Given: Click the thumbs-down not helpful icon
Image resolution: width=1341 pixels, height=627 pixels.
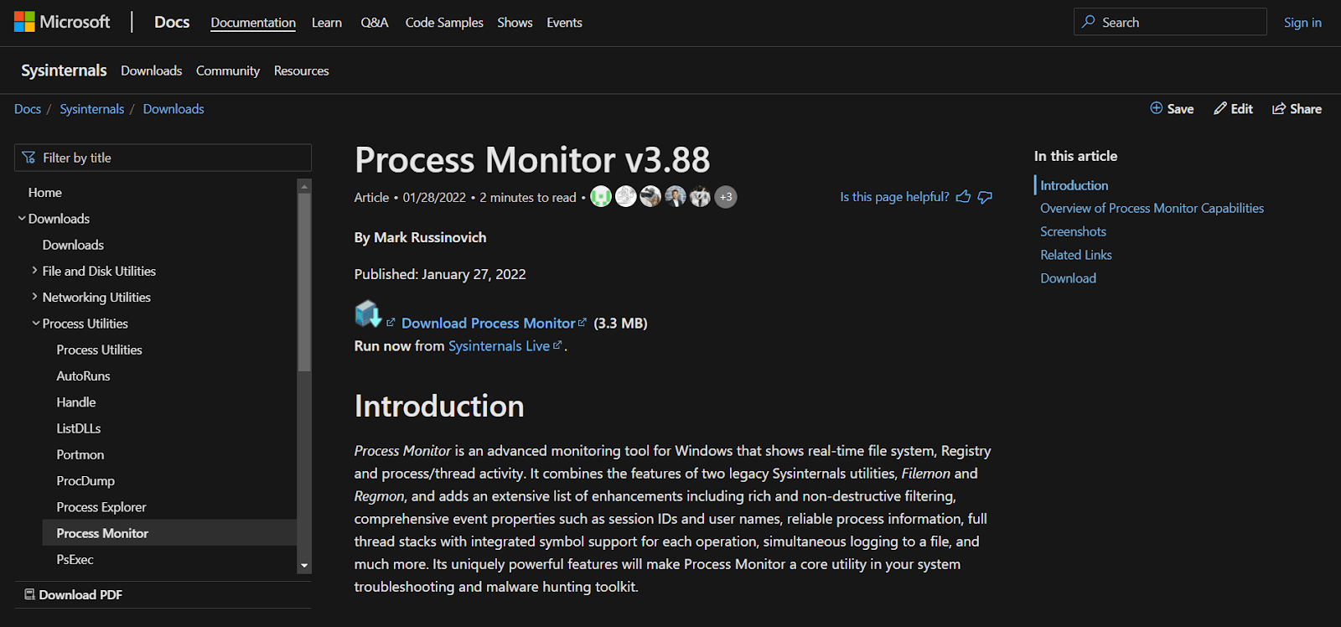Looking at the screenshot, I should 986,197.
